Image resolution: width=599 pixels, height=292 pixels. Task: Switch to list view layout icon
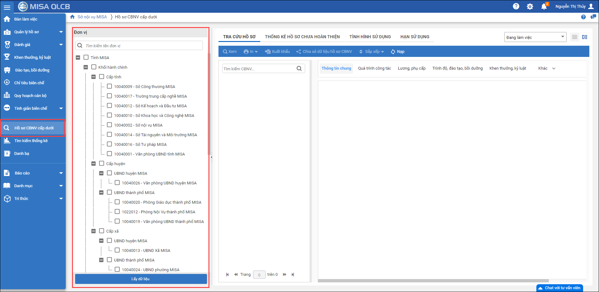click(x=575, y=37)
